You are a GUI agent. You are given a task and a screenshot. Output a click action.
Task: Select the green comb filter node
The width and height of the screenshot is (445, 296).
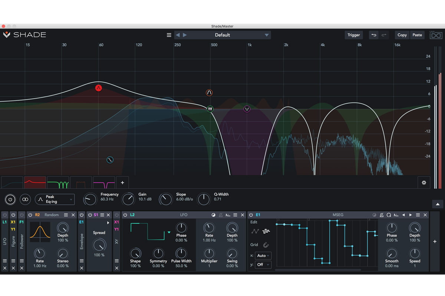pos(210,109)
